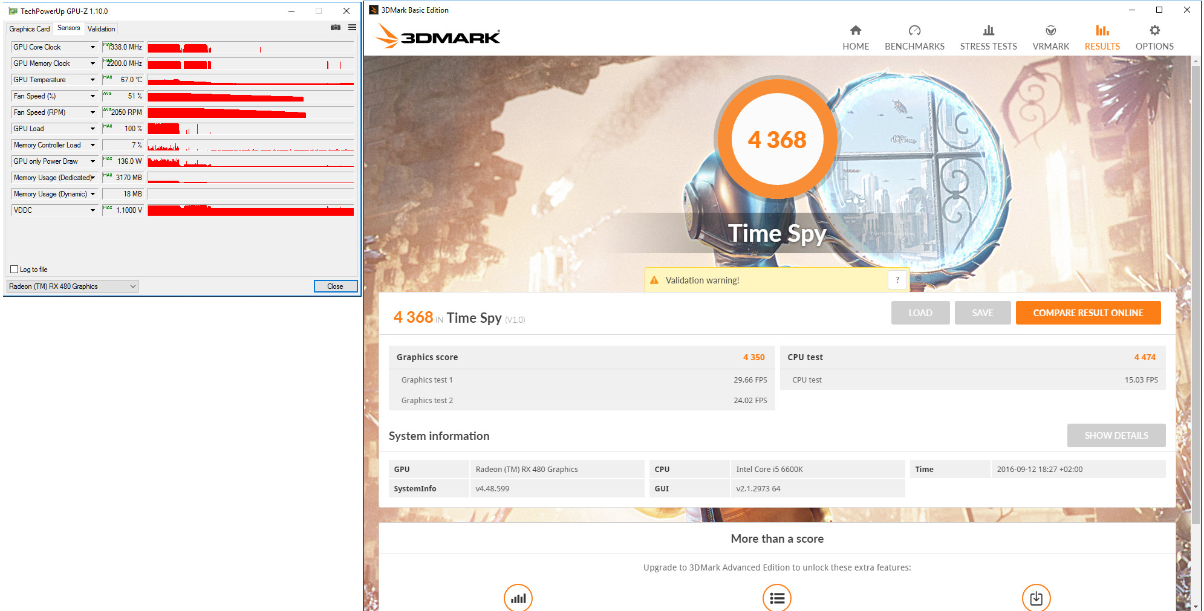Open the Radeon RX 480 device selector
The width and height of the screenshot is (1204, 611).
[73, 286]
